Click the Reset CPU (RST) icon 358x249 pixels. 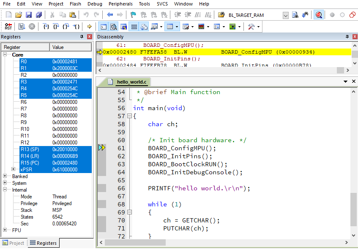(x=8, y=27)
